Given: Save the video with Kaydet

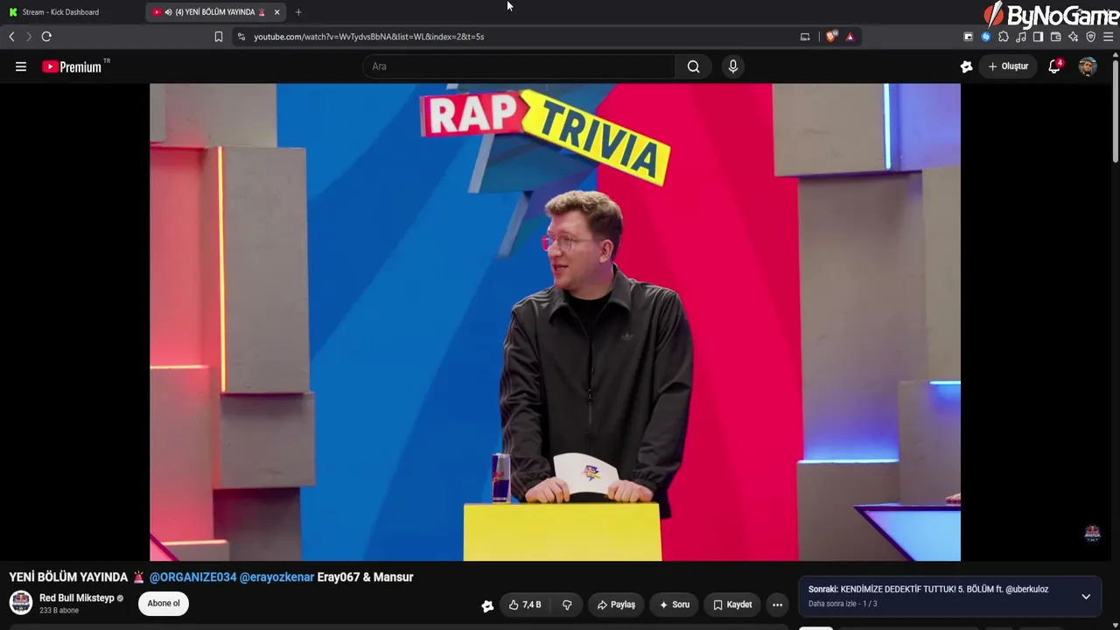Looking at the screenshot, I should pos(732,605).
